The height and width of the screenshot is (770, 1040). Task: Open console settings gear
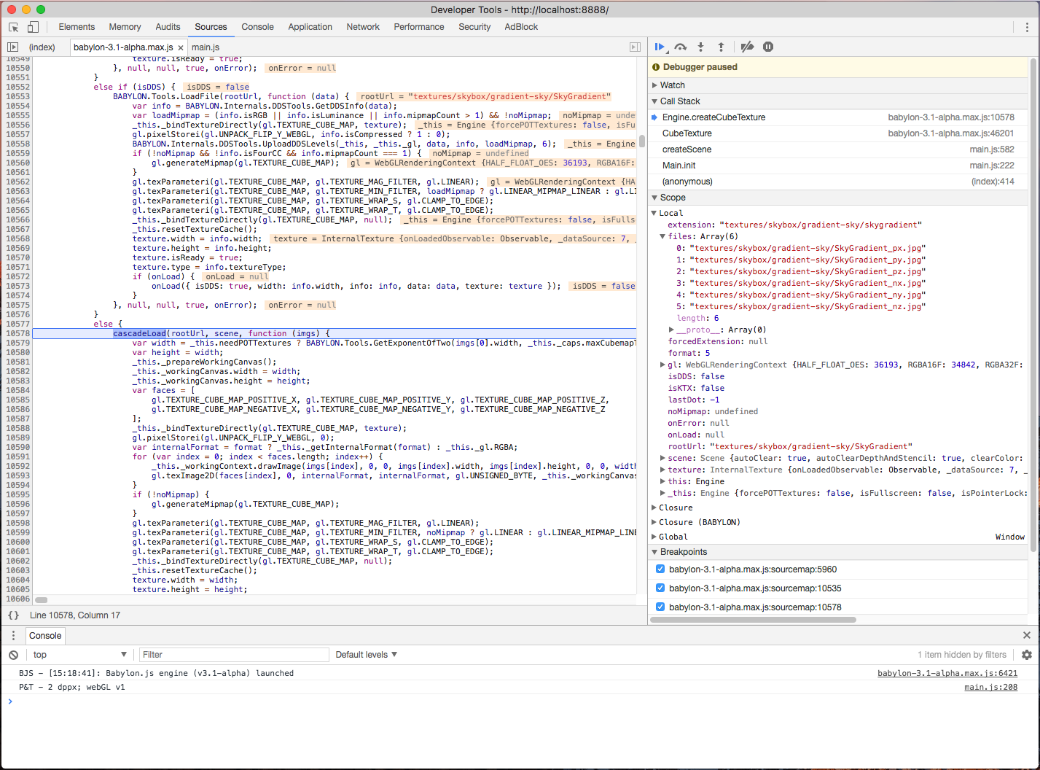click(1026, 655)
